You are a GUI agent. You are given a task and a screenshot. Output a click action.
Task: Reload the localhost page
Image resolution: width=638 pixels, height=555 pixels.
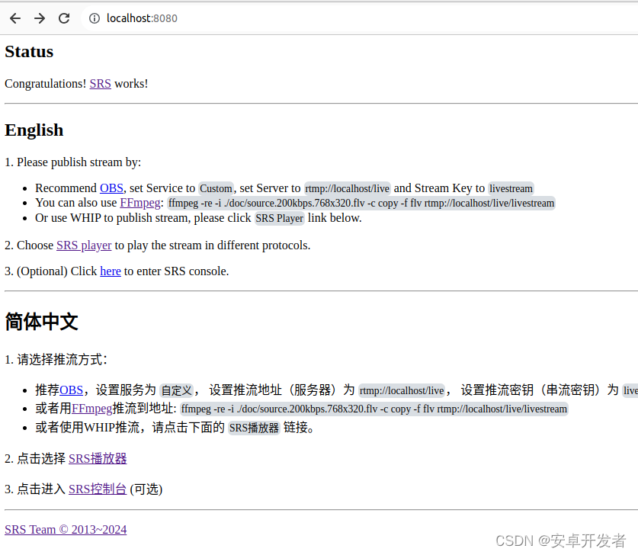point(64,18)
